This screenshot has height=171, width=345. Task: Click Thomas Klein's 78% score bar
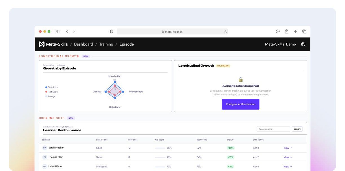(160, 157)
